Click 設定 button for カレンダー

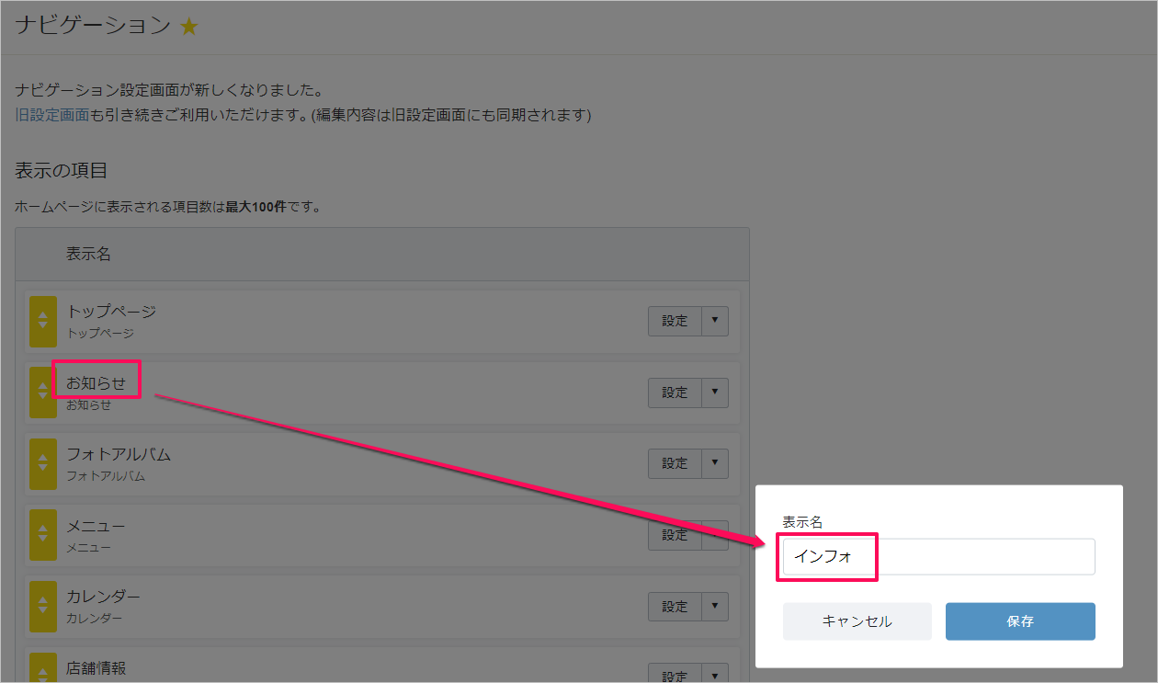tap(675, 607)
